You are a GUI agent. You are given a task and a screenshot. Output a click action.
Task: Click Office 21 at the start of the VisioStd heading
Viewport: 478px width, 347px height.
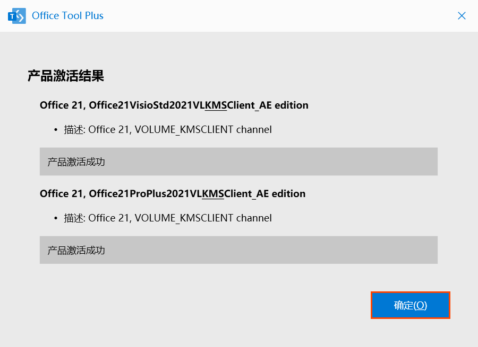point(61,105)
